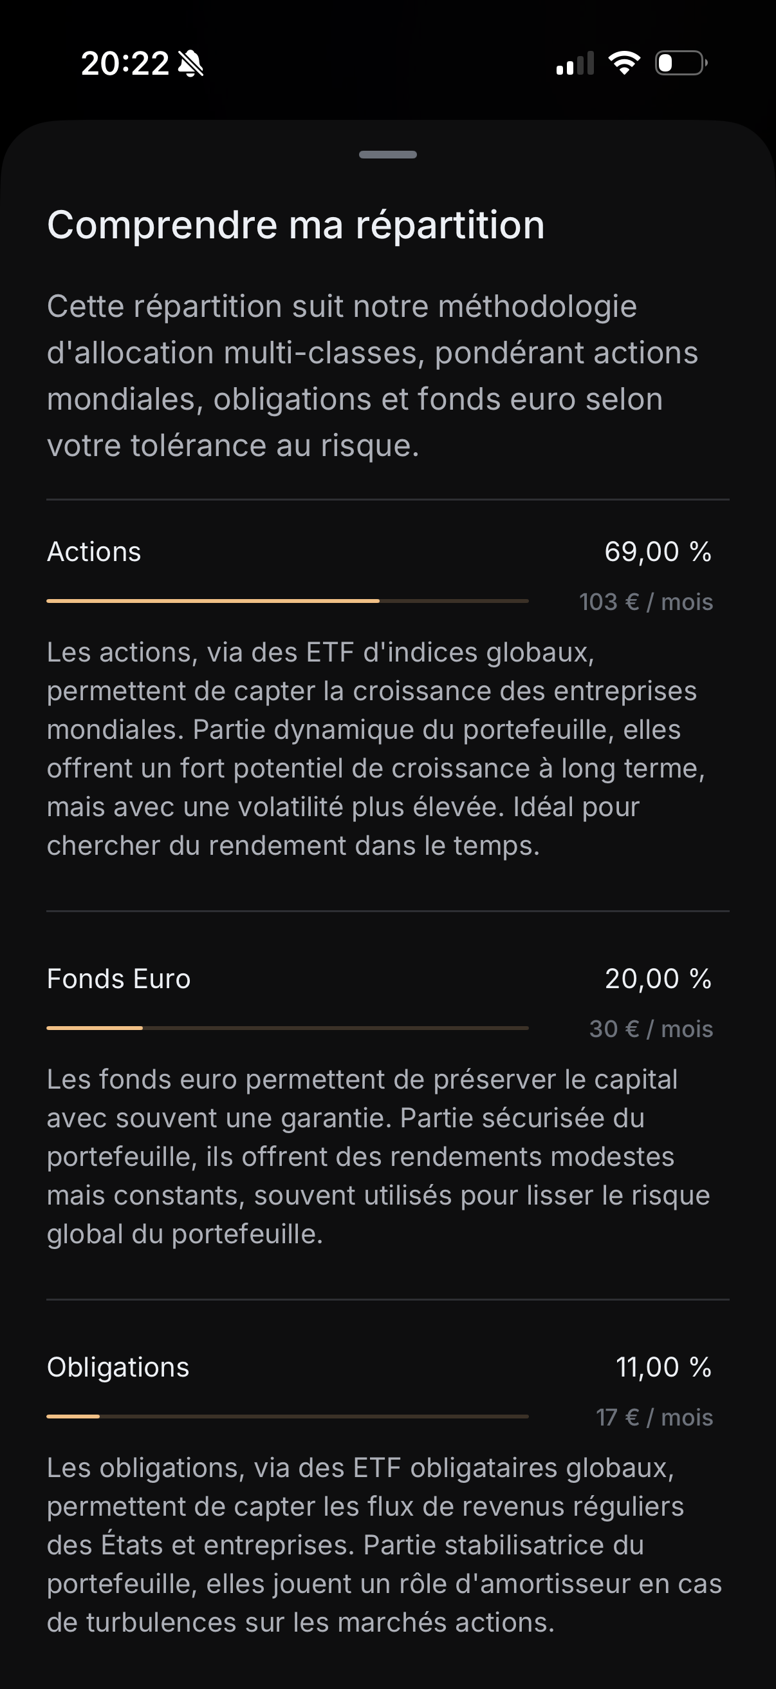
Task: Tap the Fonds Euro description paragraph
Action: (378, 1157)
